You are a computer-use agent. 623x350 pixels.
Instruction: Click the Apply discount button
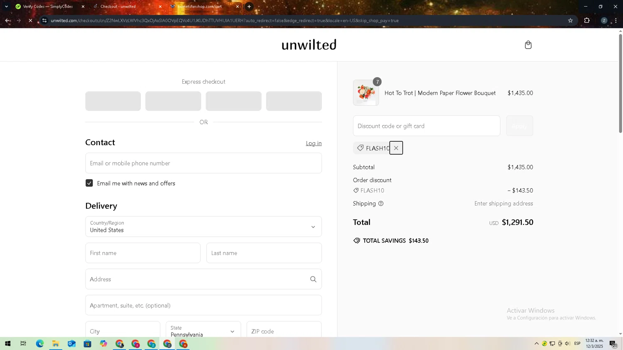520,126
